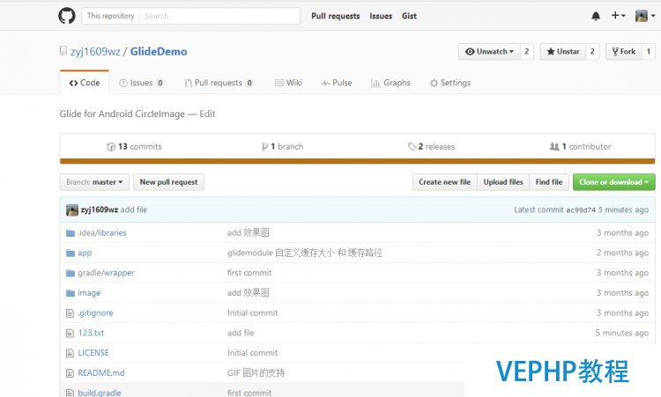View the 13 commits

tap(134, 146)
